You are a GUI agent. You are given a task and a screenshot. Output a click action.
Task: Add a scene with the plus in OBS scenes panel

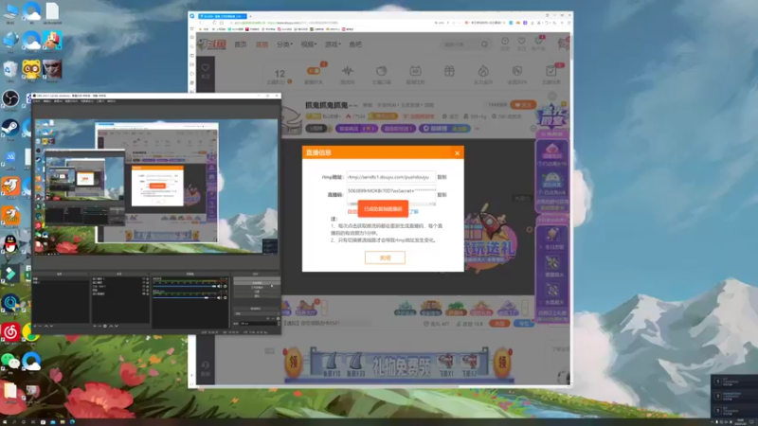[x=35, y=326]
